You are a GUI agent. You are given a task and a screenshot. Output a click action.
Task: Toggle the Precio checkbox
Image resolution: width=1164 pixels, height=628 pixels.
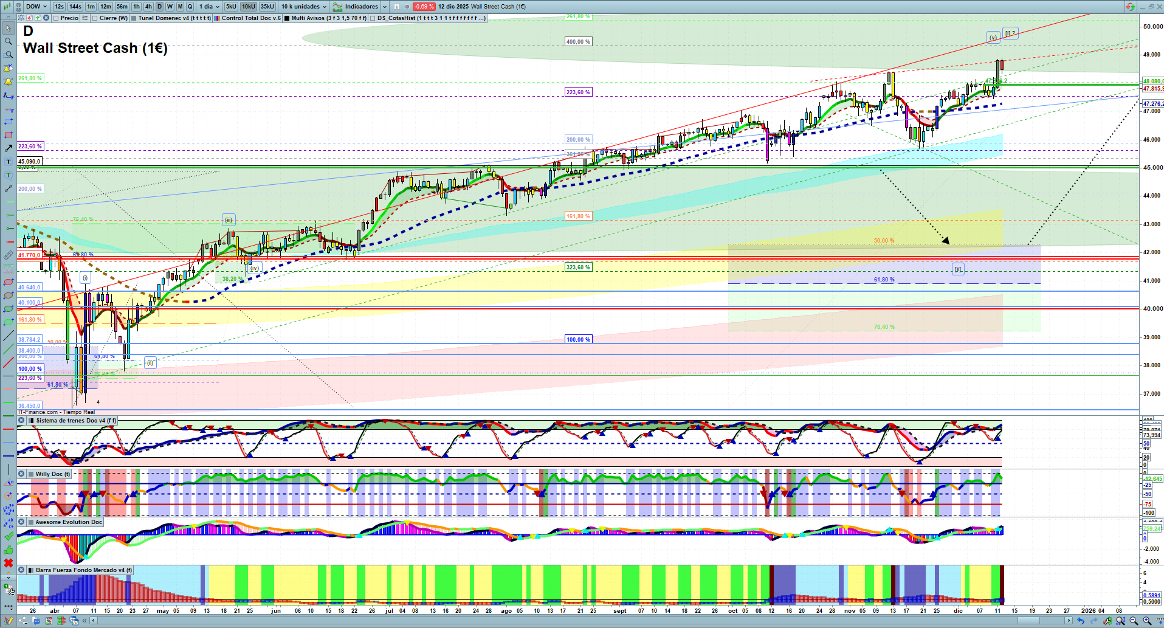click(x=56, y=18)
